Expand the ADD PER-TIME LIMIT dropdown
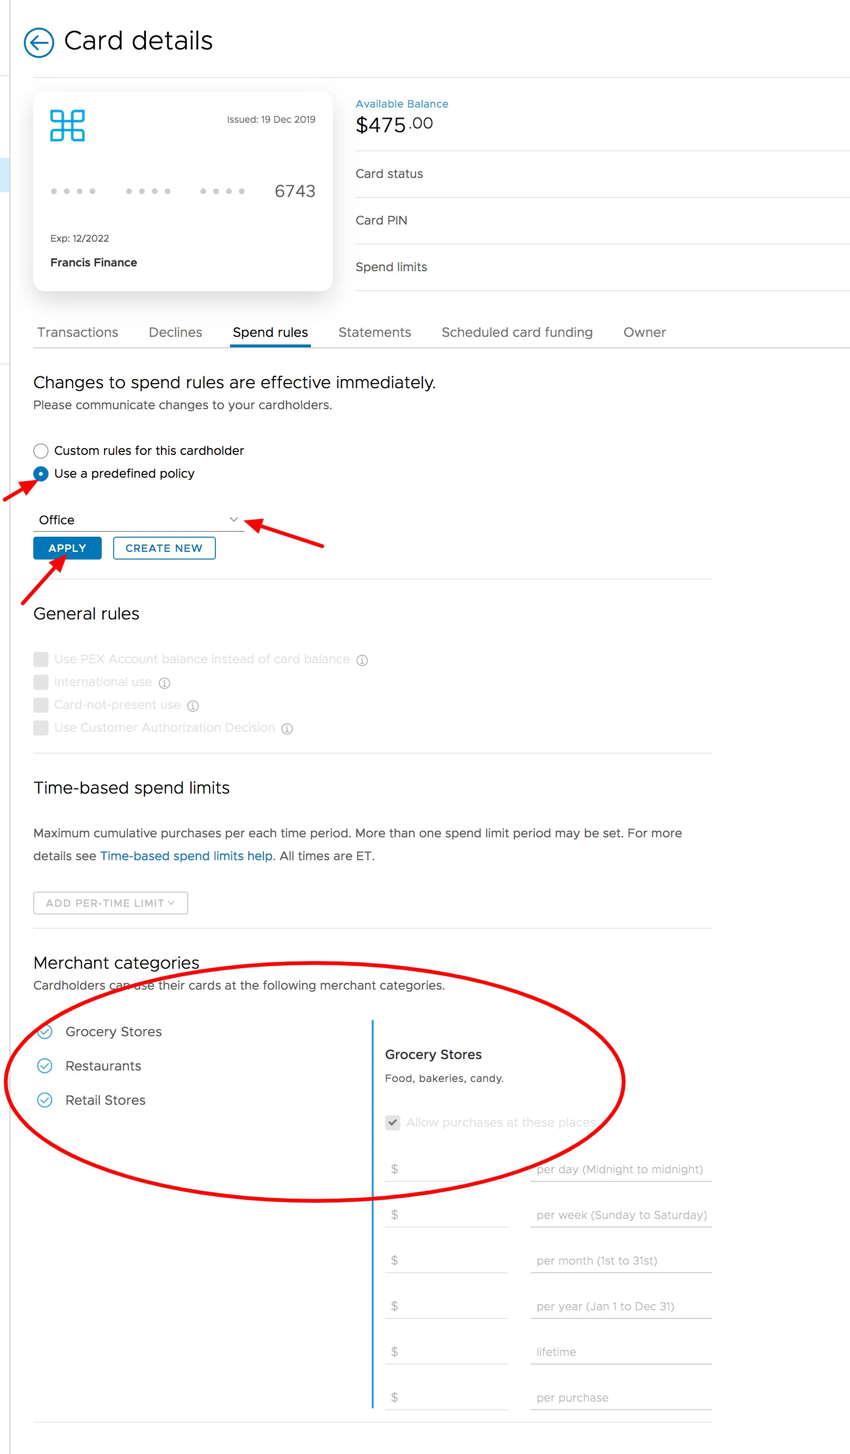Image resolution: width=850 pixels, height=1454 pixels. pos(110,903)
